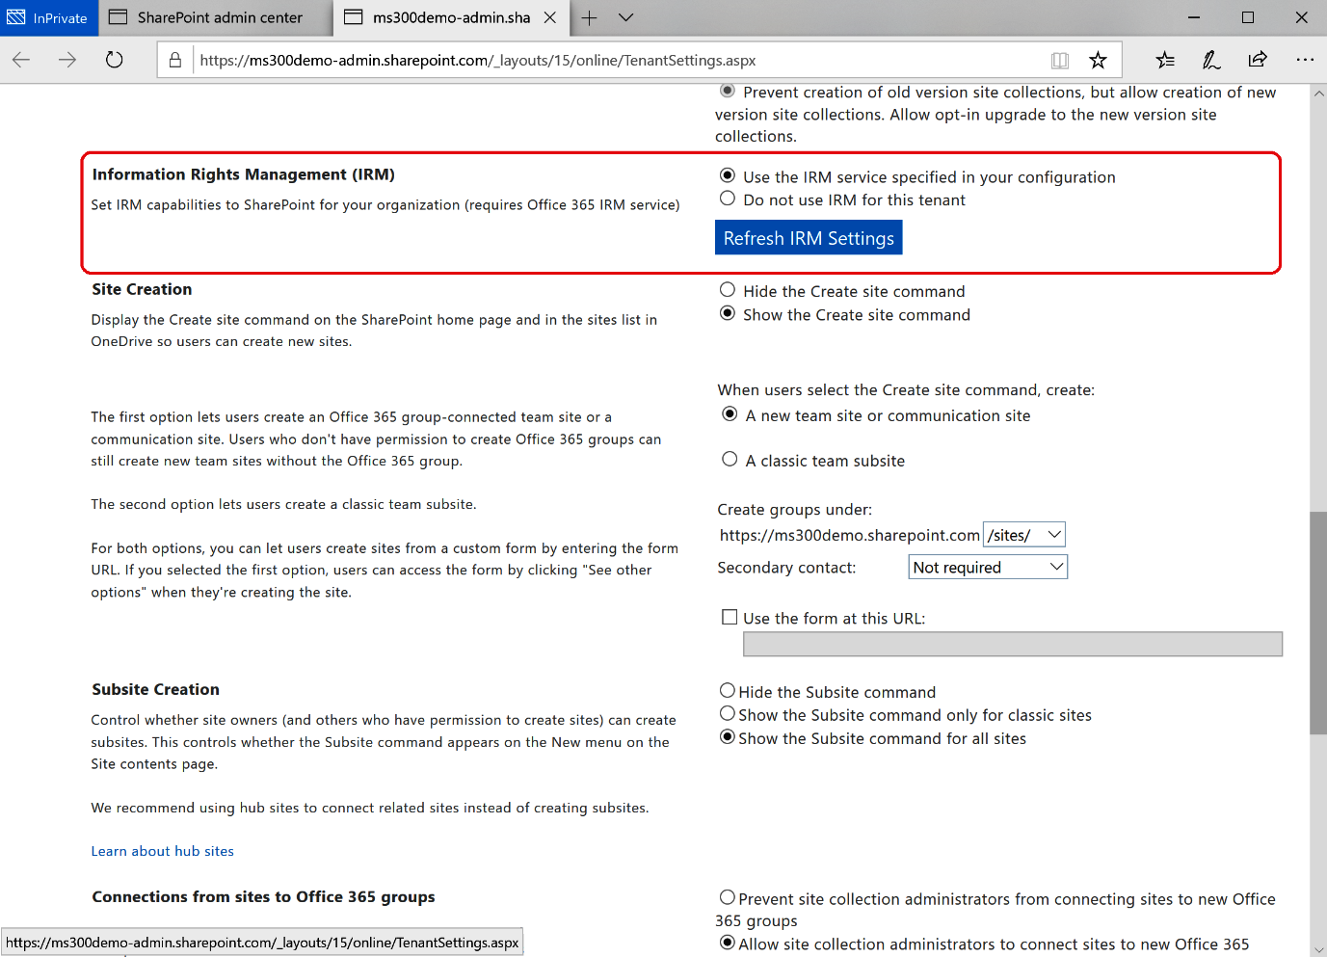Click the InPrivate indicator
This screenshot has width=1327, height=957.
[x=48, y=17]
